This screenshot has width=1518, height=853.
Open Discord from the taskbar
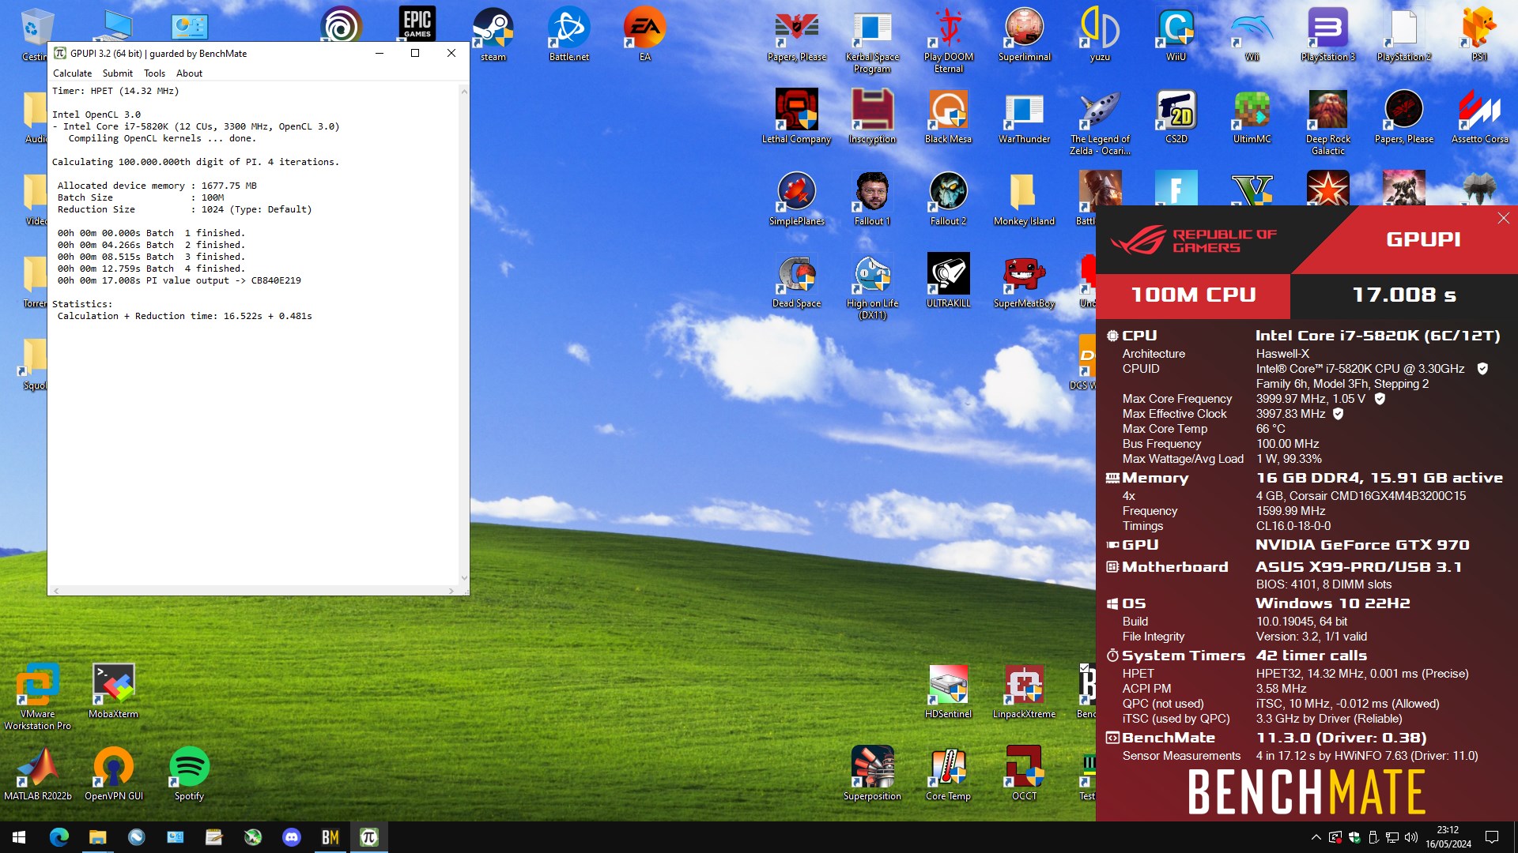(x=292, y=837)
